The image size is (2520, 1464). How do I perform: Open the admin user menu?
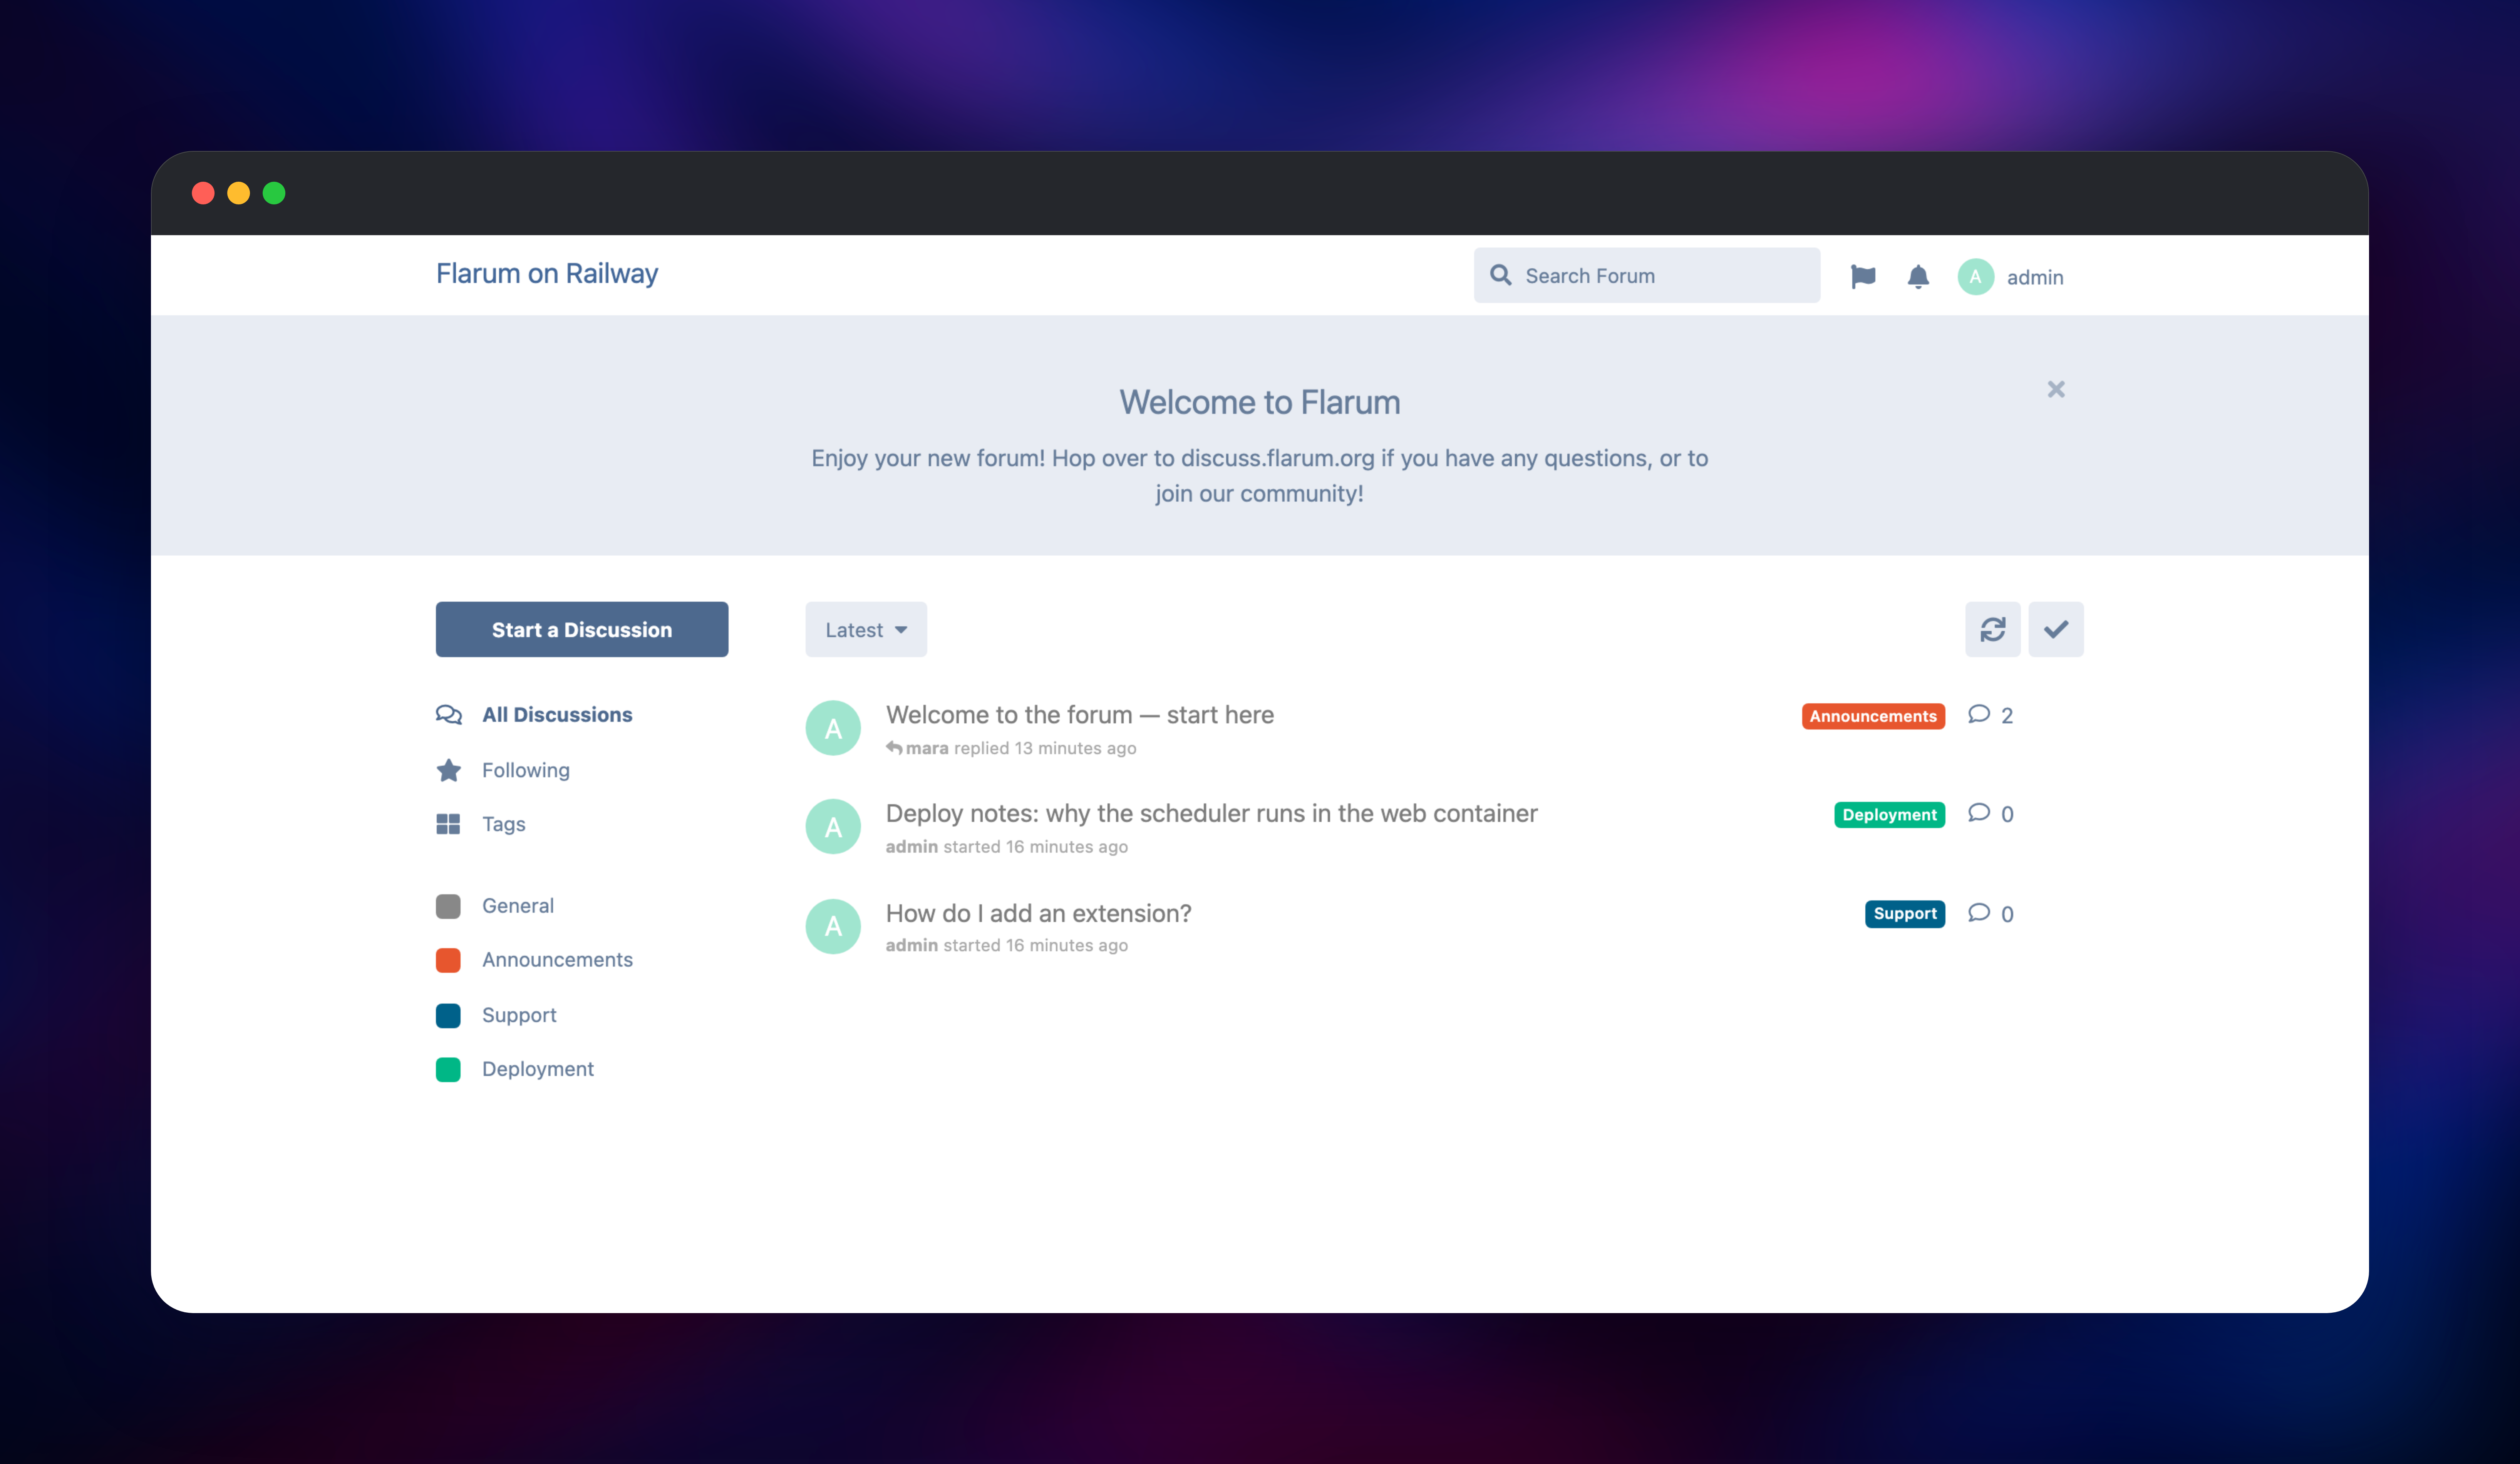(x=2011, y=277)
